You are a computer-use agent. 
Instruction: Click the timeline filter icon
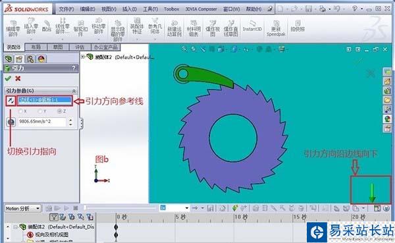coord(54,217)
